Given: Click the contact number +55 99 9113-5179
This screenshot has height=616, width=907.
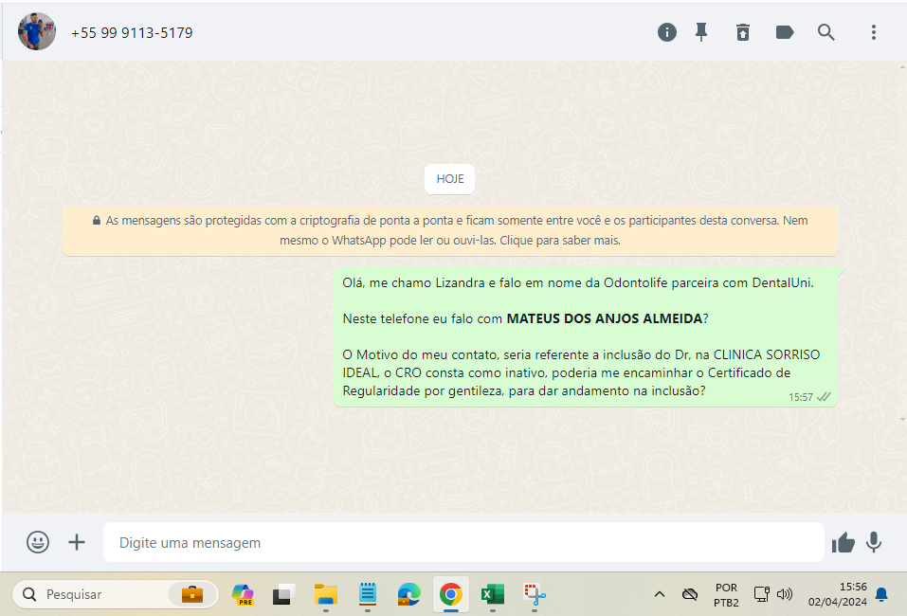Looking at the screenshot, I should [x=132, y=33].
